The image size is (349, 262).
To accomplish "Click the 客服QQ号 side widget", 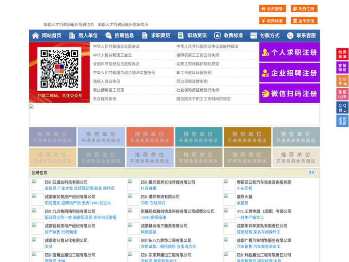I will [342, 94].
